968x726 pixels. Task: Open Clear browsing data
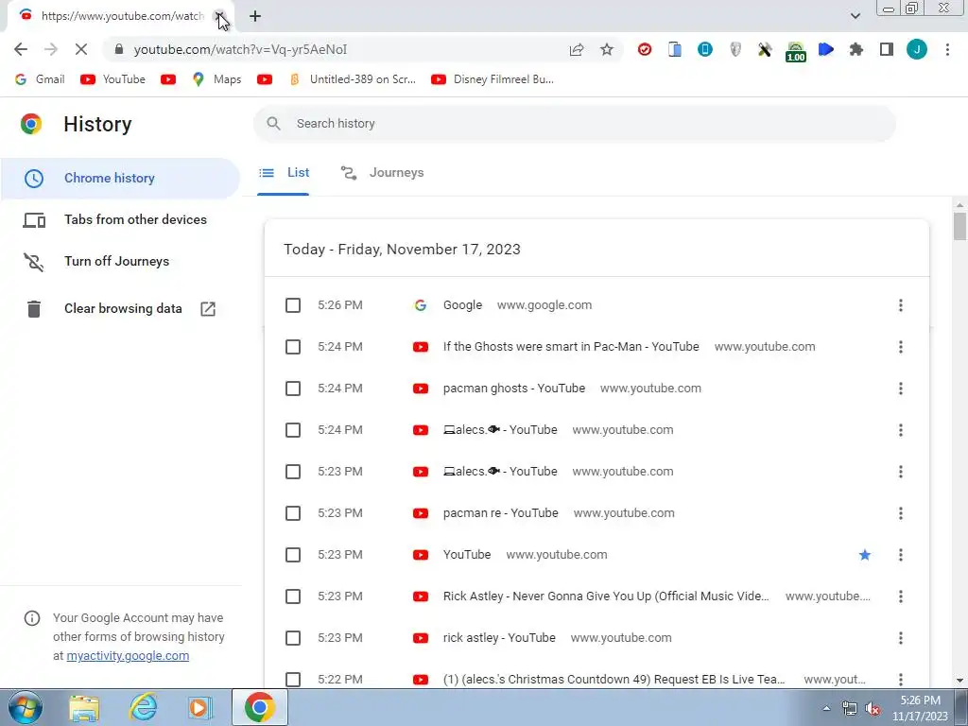tap(120, 309)
